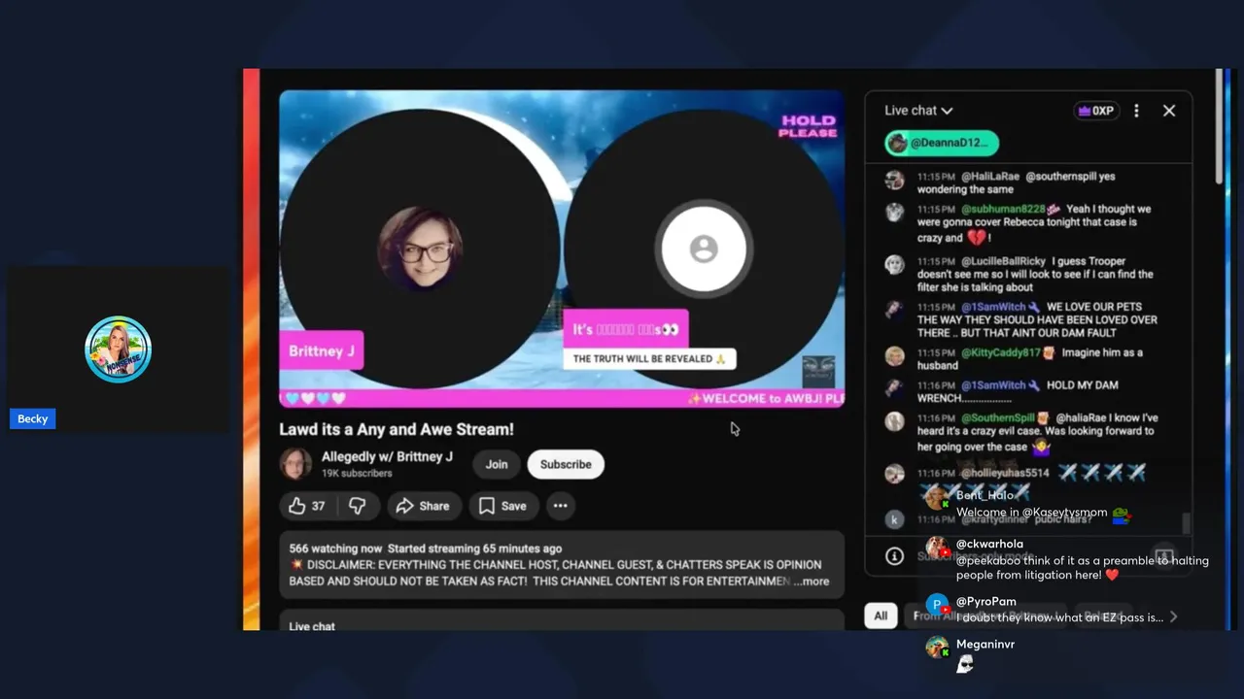Open the pinned @DeannaD12 chat chip
The height and width of the screenshot is (699, 1244).
pos(941,143)
